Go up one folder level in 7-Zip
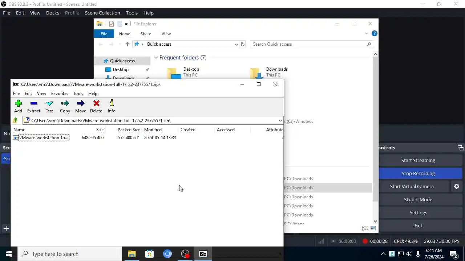The image size is (465, 261). [x=15, y=120]
